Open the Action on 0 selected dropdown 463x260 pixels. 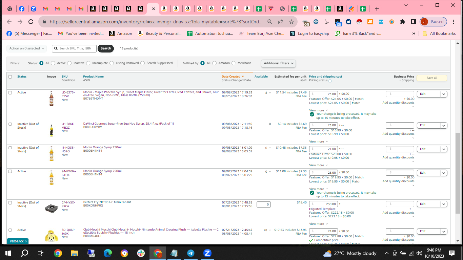tap(26, 48)
